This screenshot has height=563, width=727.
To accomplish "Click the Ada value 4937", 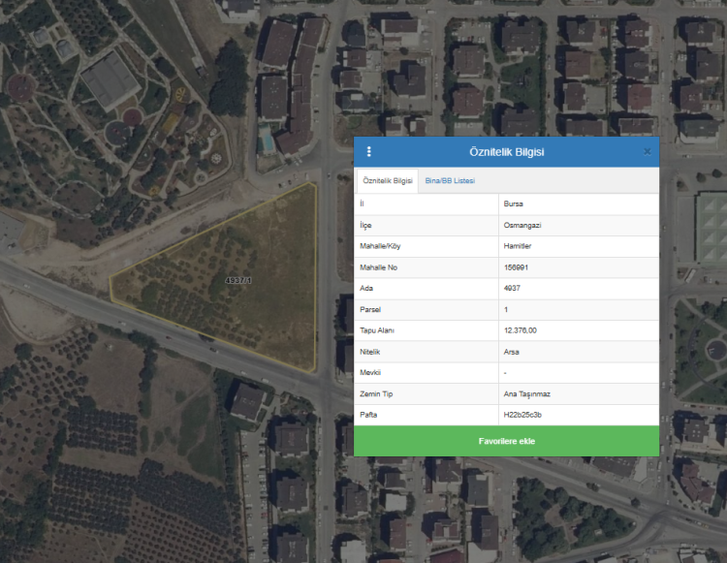I will tap(512, 289).
